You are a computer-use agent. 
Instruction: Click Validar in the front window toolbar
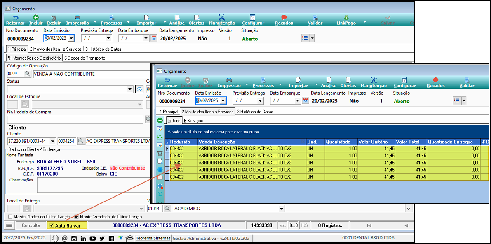coord(467,82)
